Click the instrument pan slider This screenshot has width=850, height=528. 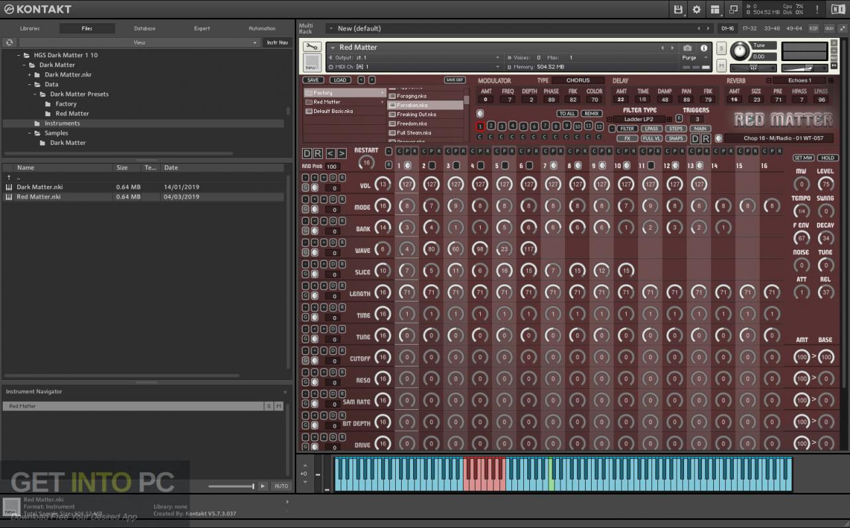(753, 68)
